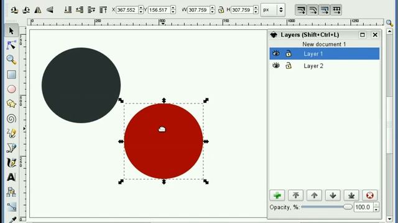Toggle scale rounded corners affect option
Screen dimensions: 398x223
(313, 10)
